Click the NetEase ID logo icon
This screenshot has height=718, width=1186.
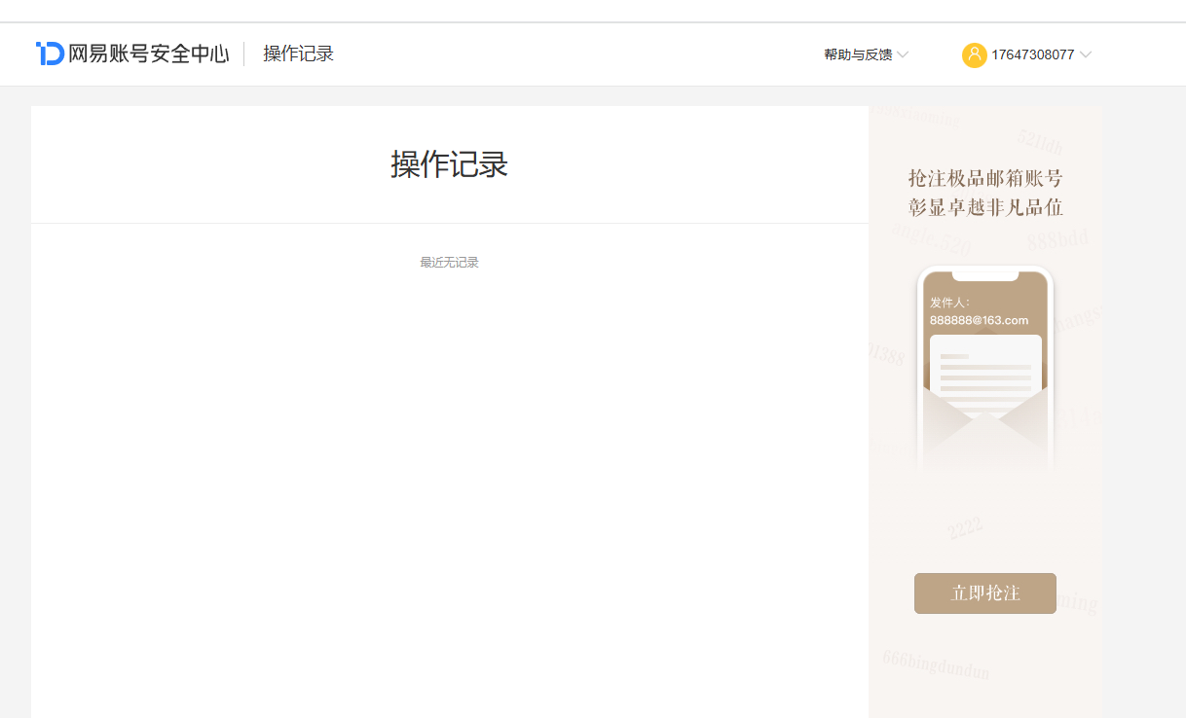point(50,54)
